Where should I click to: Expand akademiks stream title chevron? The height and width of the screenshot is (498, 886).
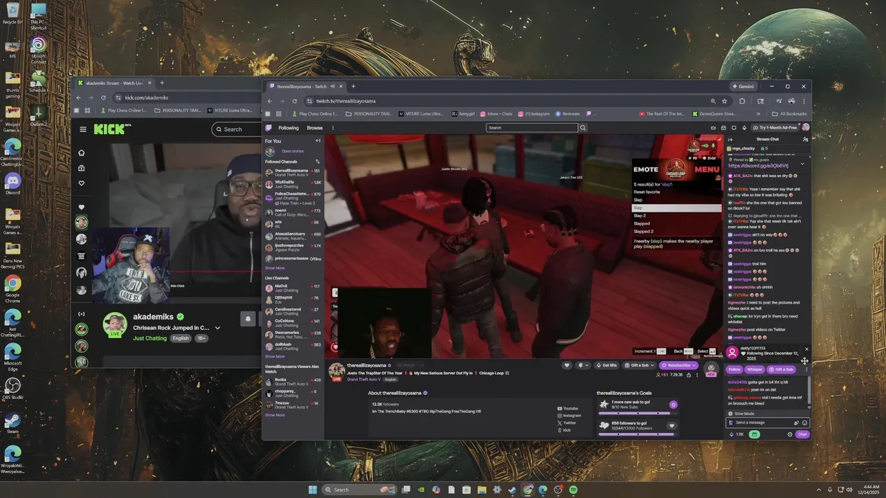217,328
